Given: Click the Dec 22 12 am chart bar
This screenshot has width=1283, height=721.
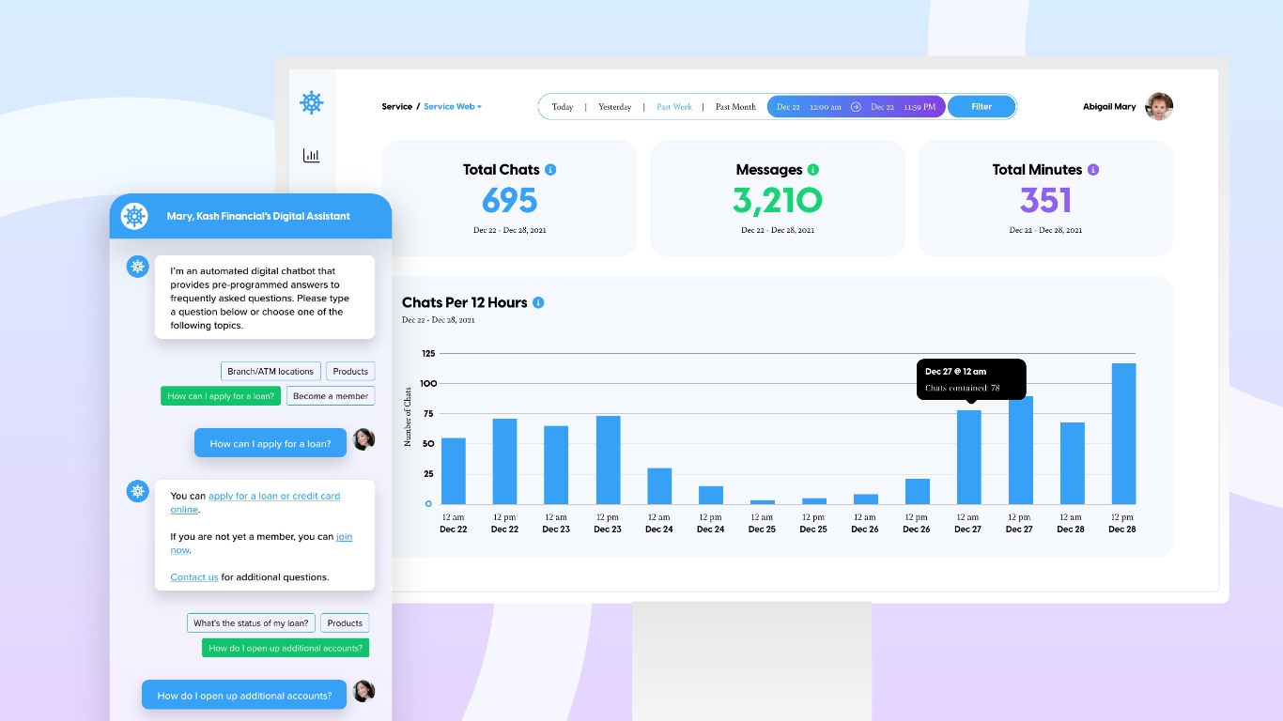Looking at the screenshot, I should coord(453,471).
